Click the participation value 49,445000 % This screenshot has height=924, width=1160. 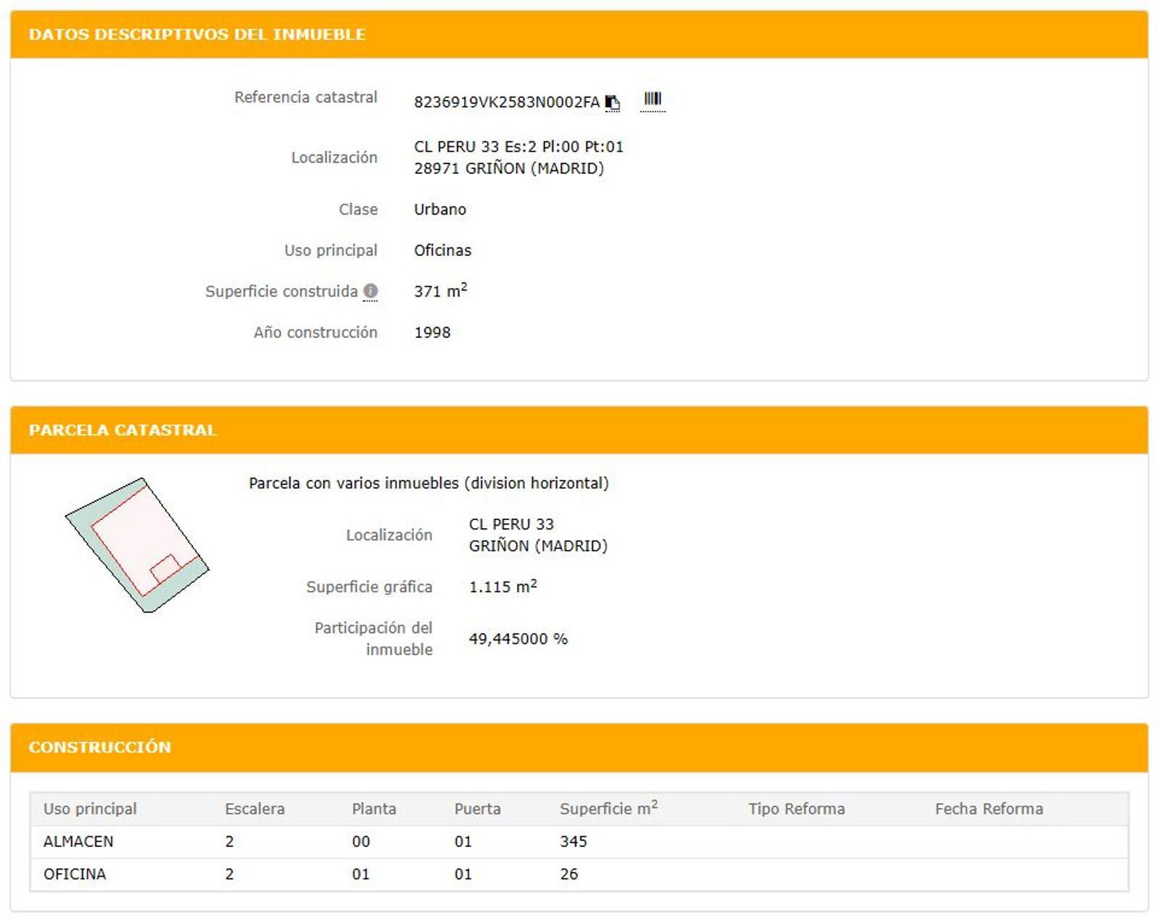(518, 639)
